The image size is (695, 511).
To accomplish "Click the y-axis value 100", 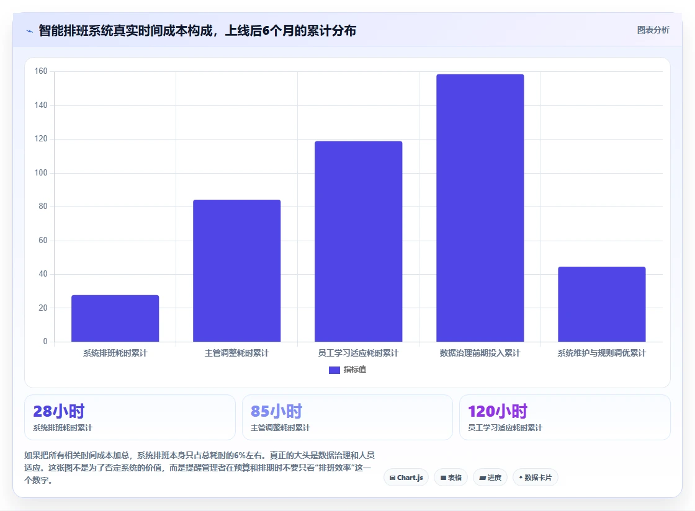I will click(x=41, y=172).
